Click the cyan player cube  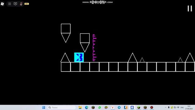(x=79, y=57)
